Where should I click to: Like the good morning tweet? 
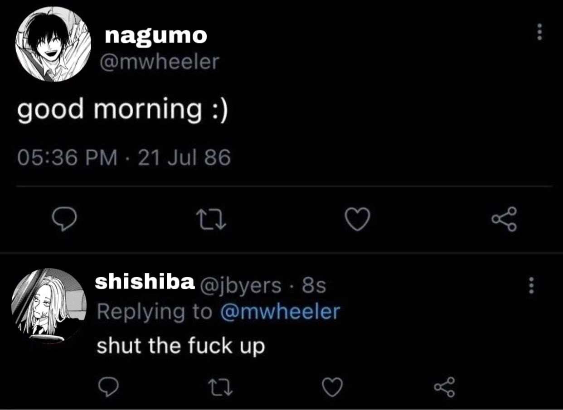pyautogui.click(x=359, y=220)
